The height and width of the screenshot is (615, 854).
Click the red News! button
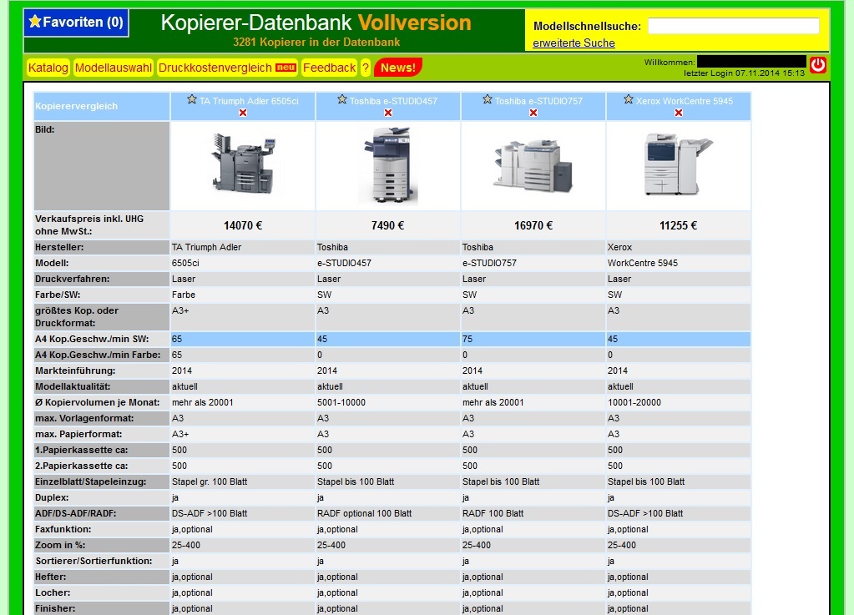(x=398, y=68)
